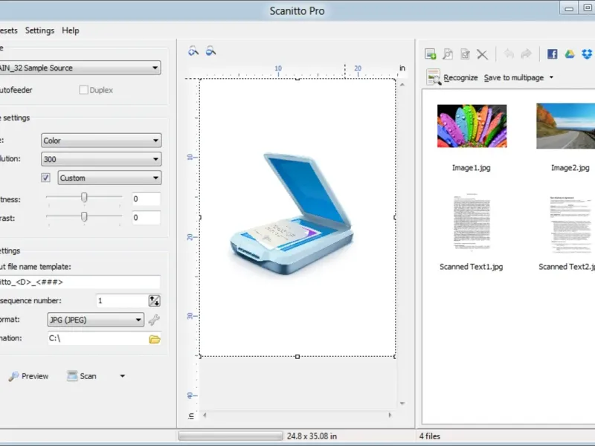Image resolution: width=595 pixels, height=446 pixels.
Task: Click the bottom center selection handle
Action: (297, 357)
